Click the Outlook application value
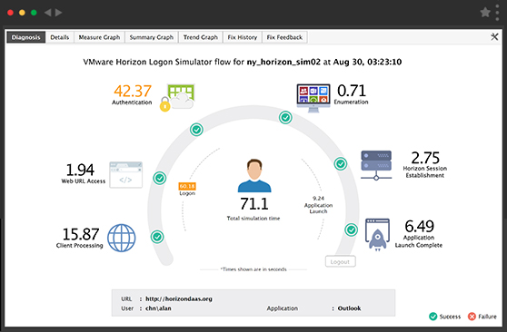The width and height of the screenshot is (507, 332). [349, 308]
